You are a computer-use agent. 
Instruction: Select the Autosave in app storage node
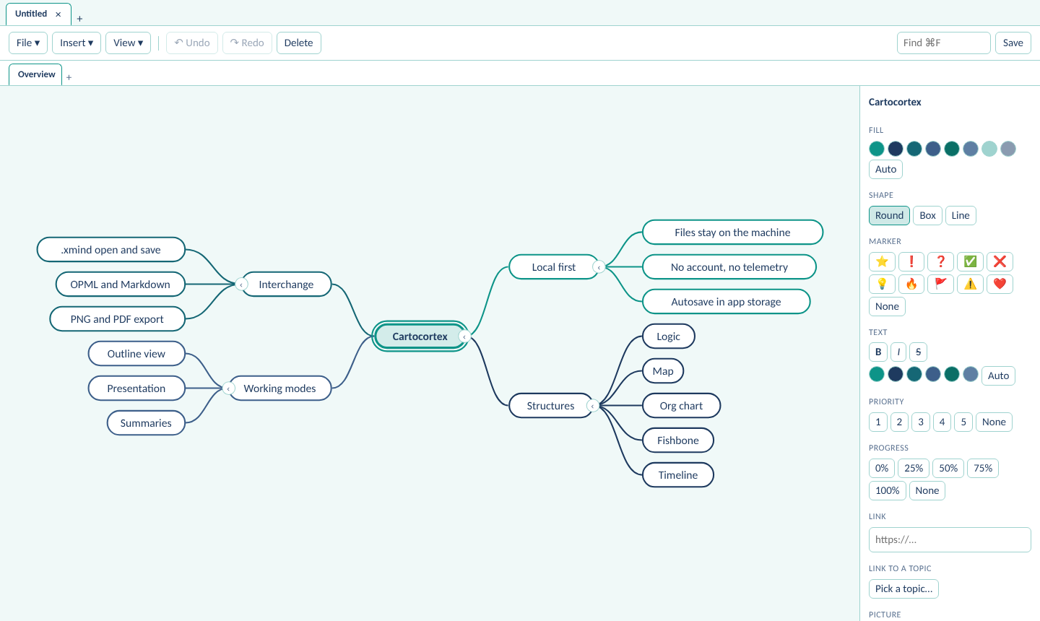click(726, 302)
